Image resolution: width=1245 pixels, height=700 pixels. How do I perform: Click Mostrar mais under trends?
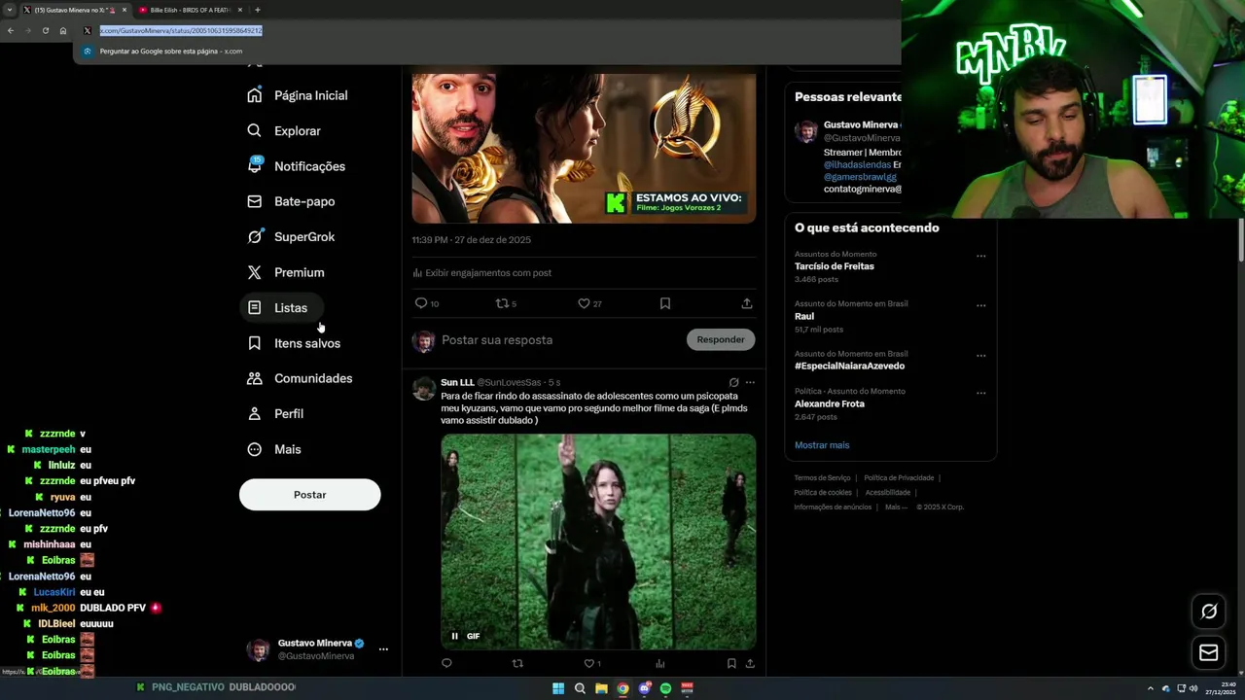pos(822,445)
